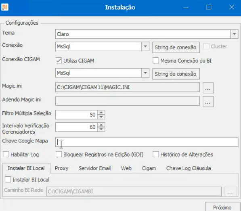Increase Intervalo Verificação Gerenciadores value
The height and width of the screenshot is (211, 241).
pyautogui.click(x=101, y=125)
